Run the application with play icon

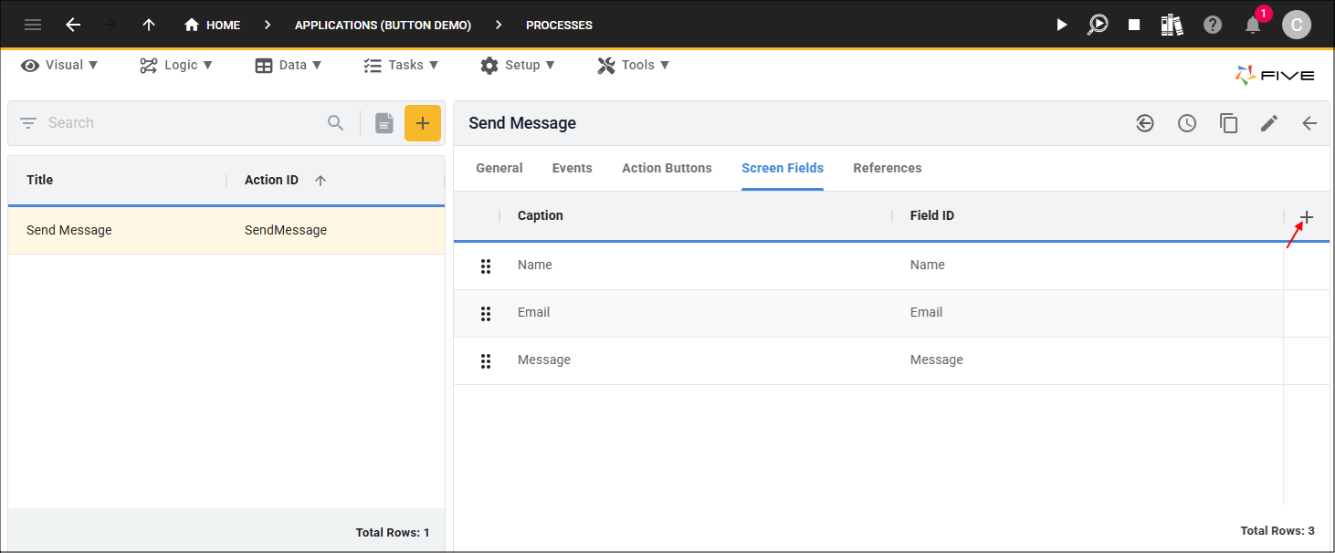coord(1061,25)
